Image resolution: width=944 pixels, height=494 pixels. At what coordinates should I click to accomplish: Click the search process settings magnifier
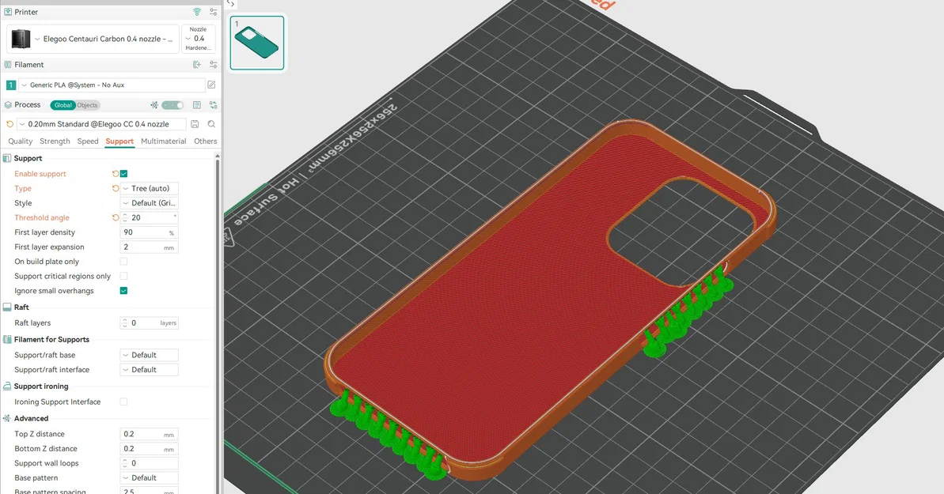coord(211,124)
